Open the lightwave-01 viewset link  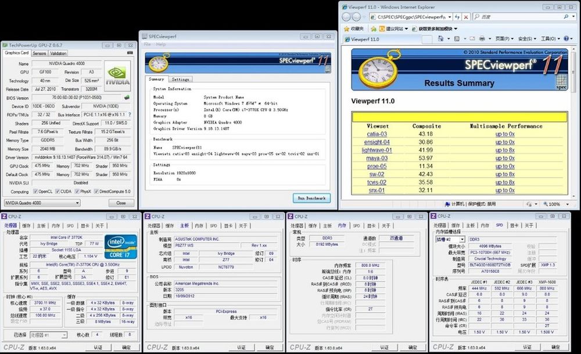coord(377,150)
